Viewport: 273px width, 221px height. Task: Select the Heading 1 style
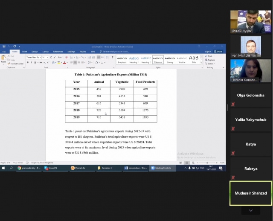(134, 59)
